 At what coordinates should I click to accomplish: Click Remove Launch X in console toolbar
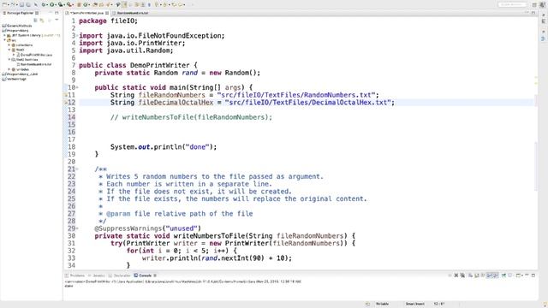(x=456, y=275)
